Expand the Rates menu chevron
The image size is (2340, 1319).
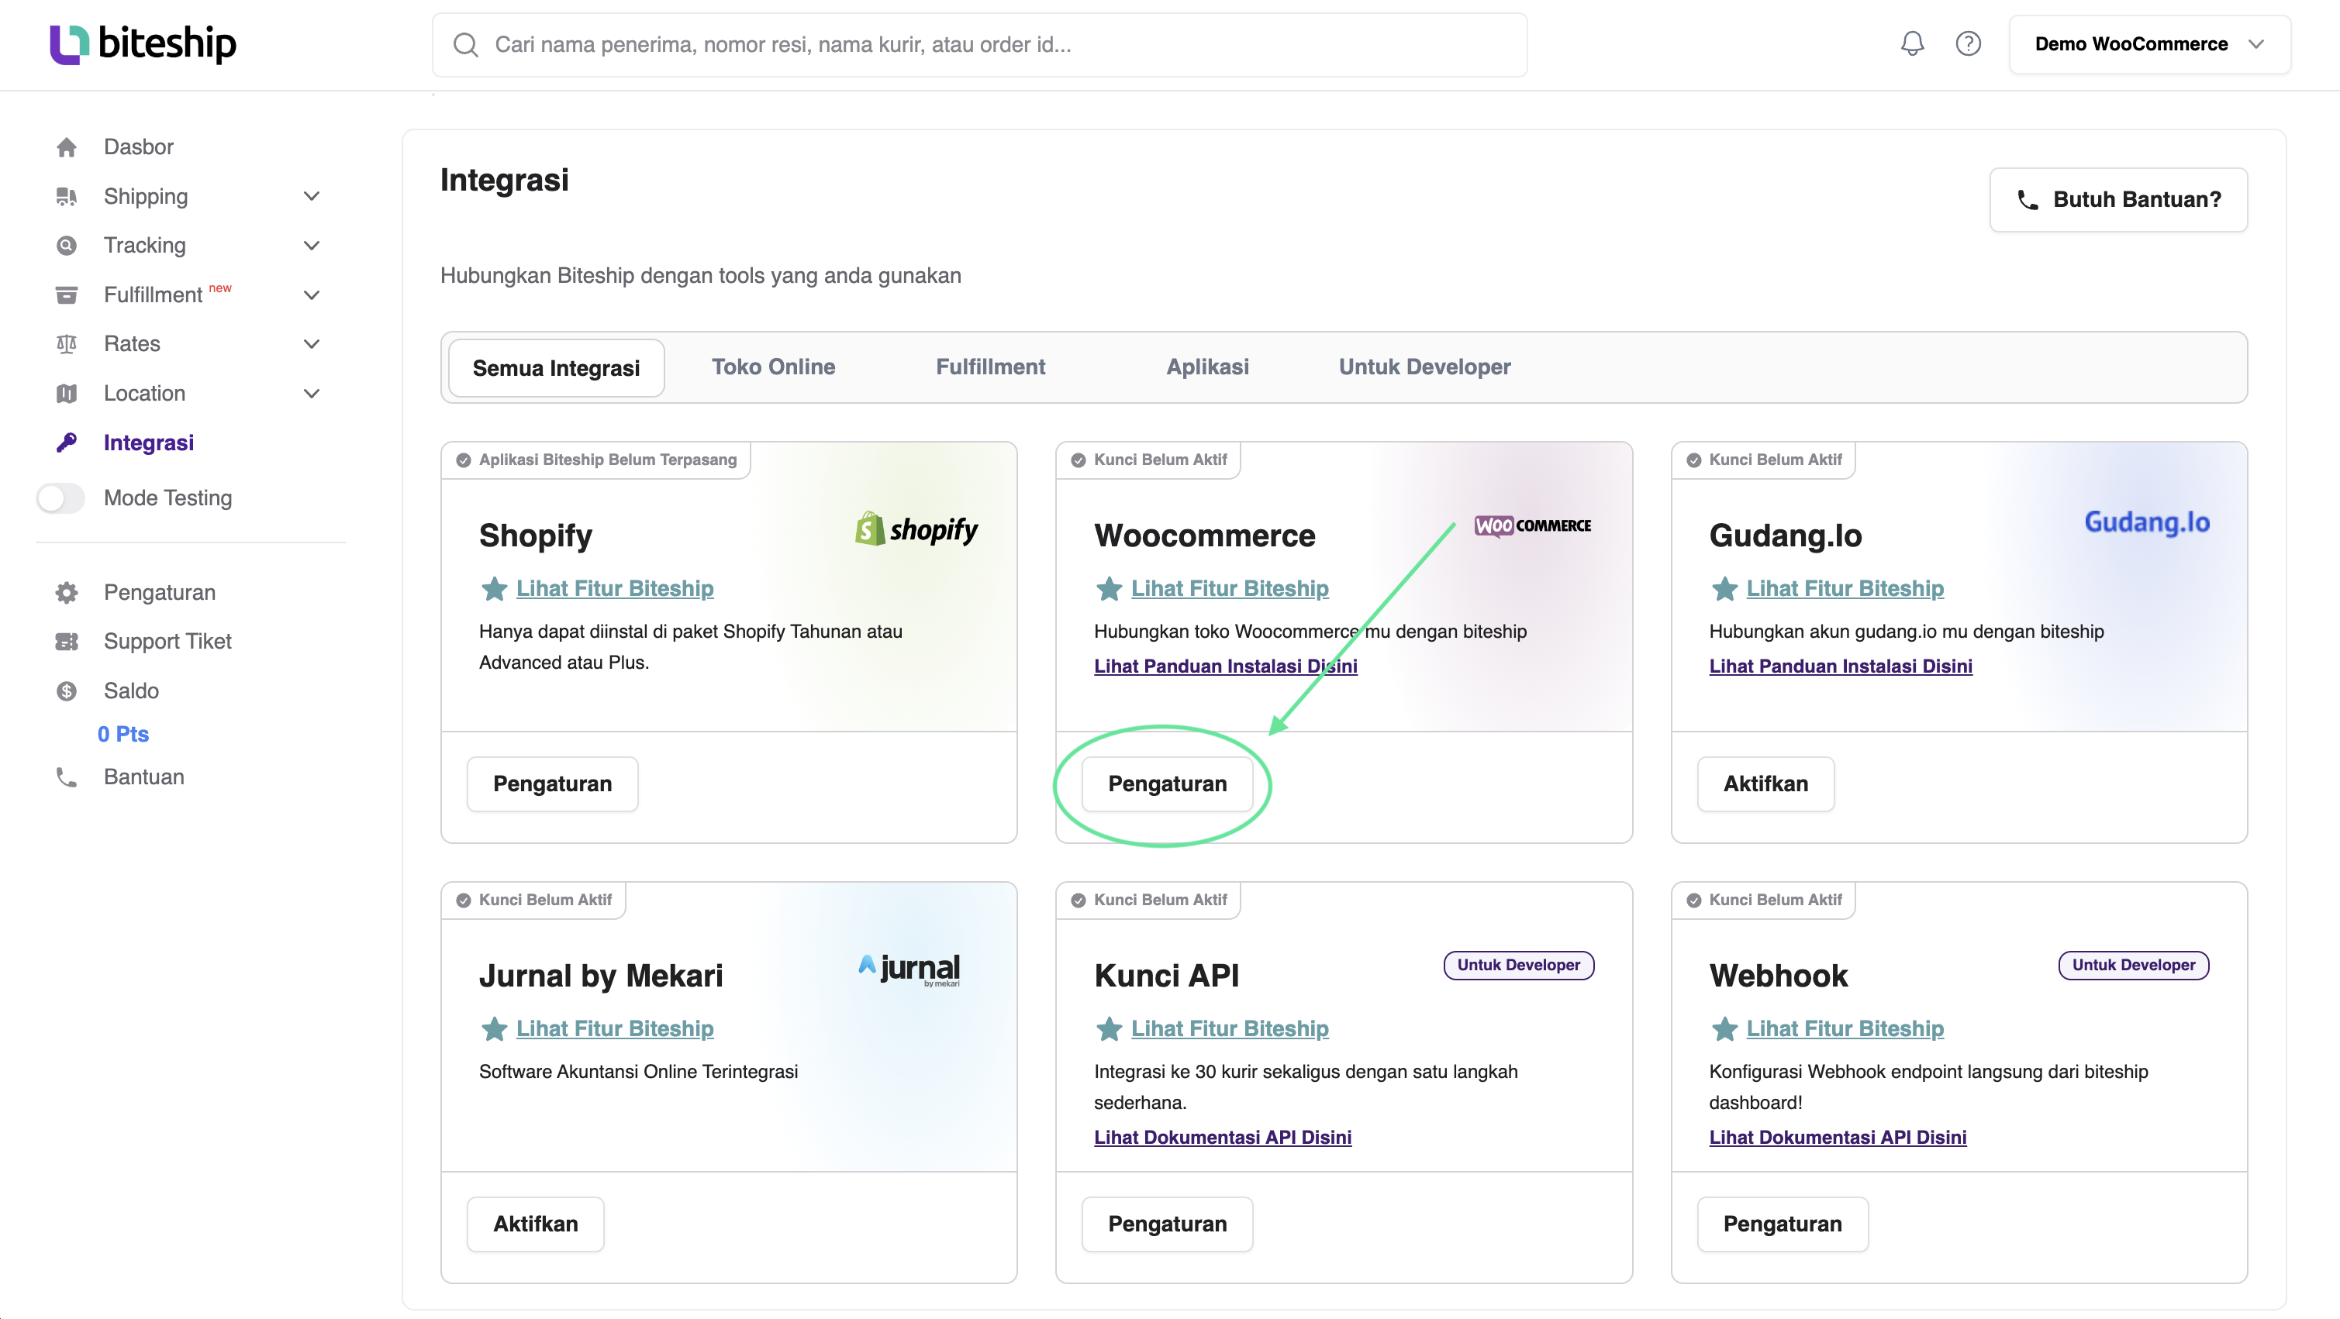tap(312, 344)
